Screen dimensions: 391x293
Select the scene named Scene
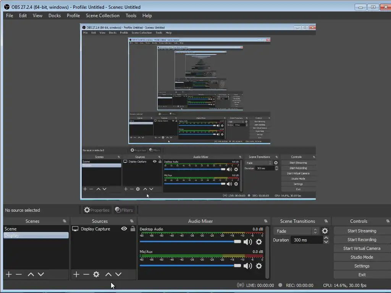point(36,229)
